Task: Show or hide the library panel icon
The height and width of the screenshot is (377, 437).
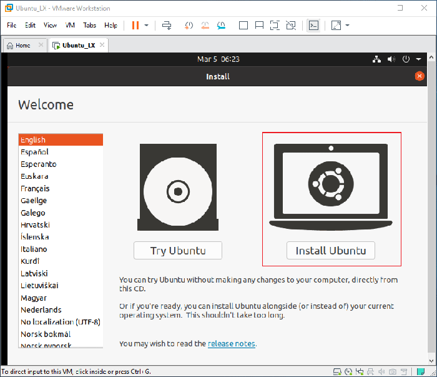Action: coord(259,26)
